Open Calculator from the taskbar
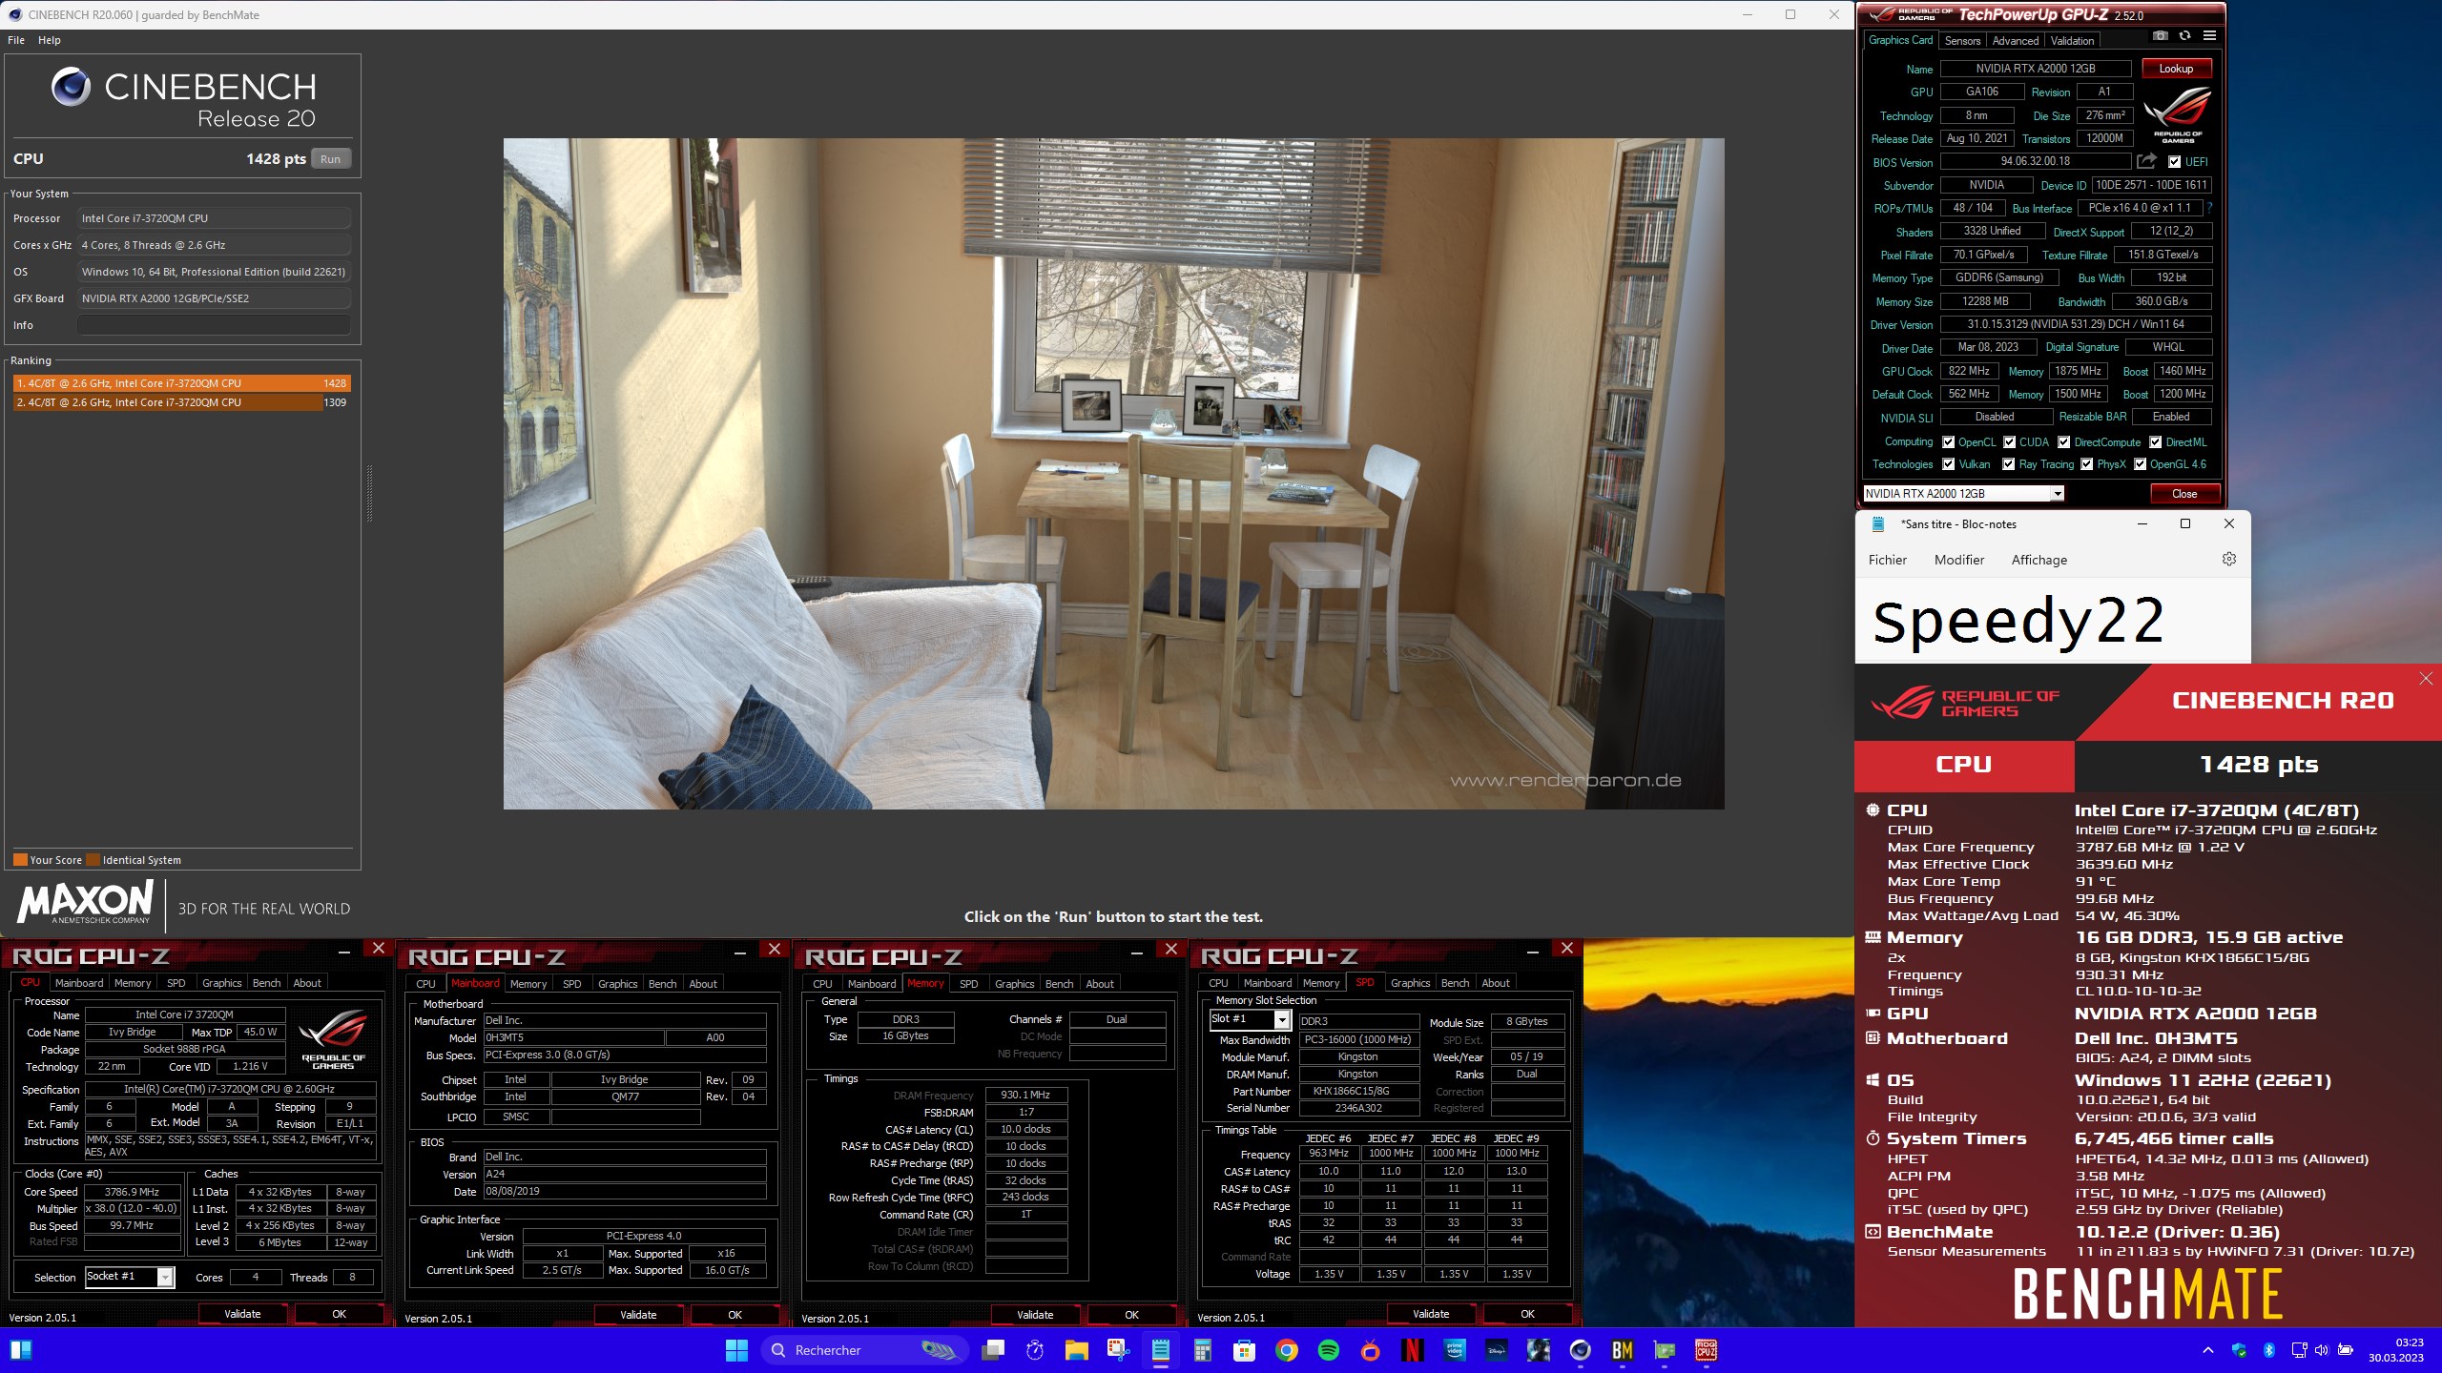This screenshot has height=1373, width=2442. click(1202, 1350)
